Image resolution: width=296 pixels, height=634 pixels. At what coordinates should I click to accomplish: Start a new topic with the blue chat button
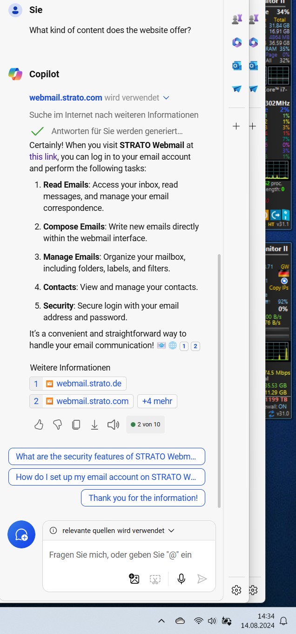[21, 534]
